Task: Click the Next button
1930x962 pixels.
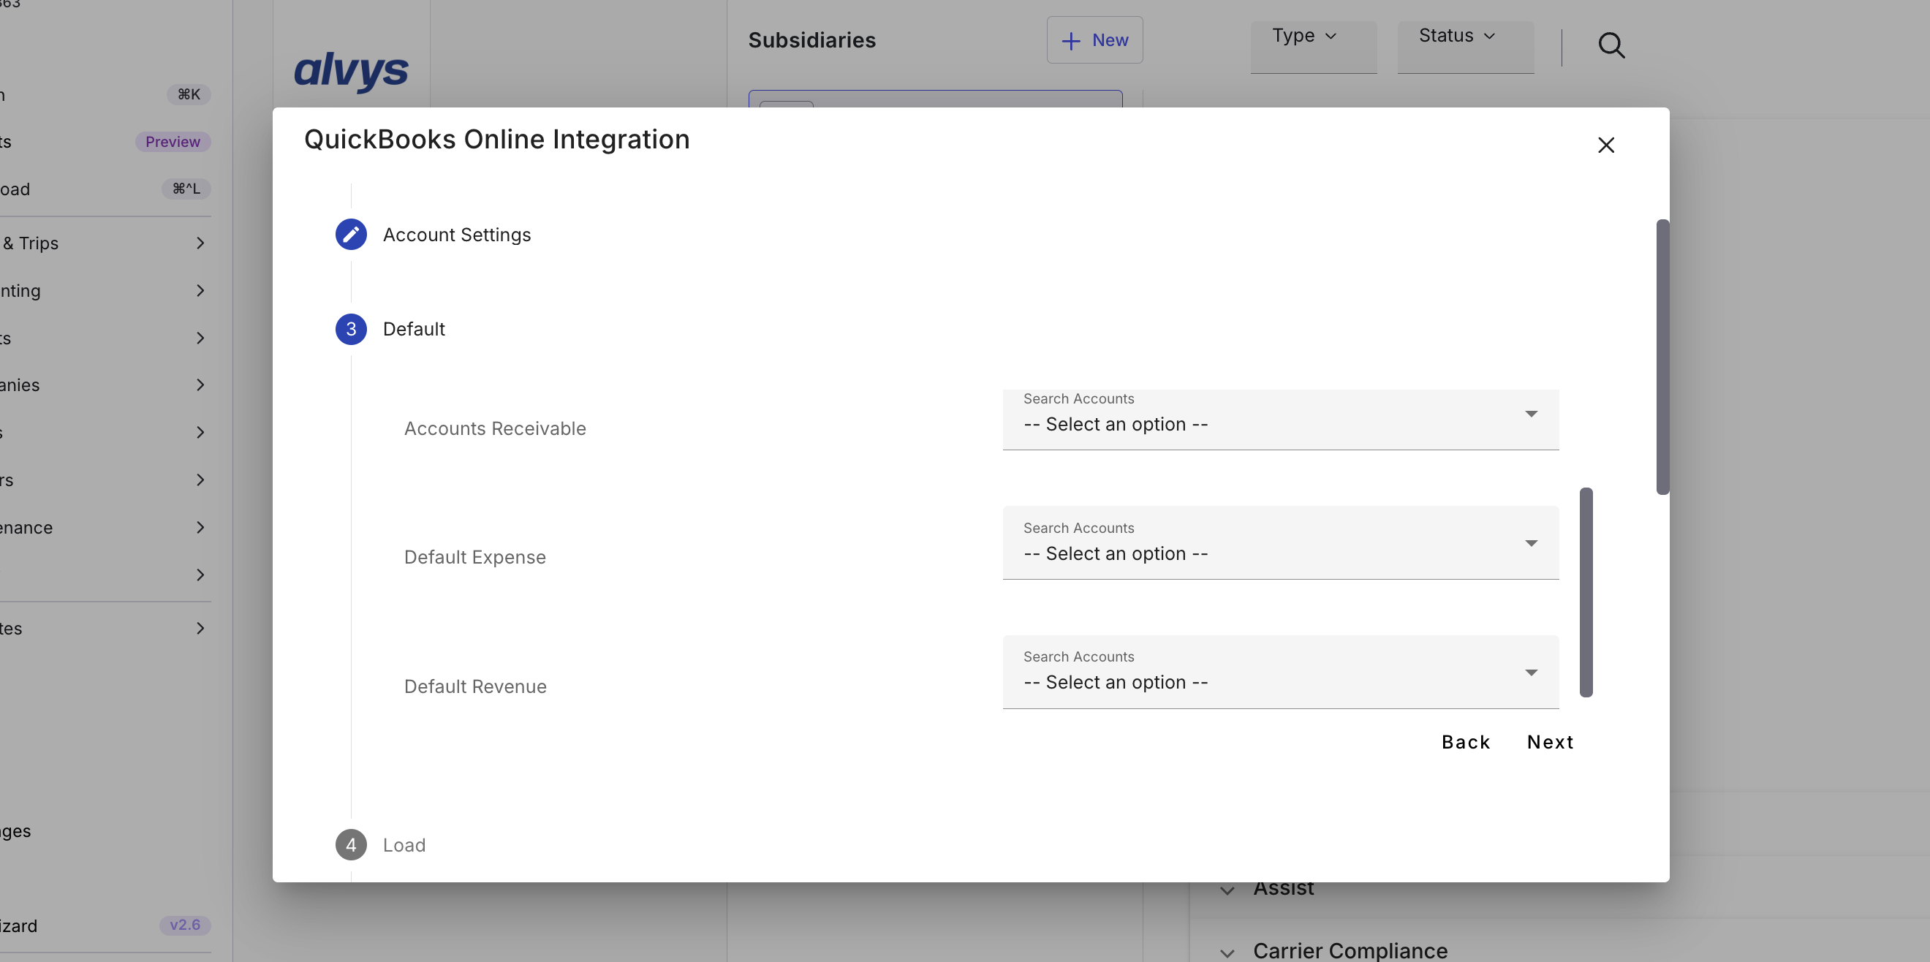Action: [x=1550, y=742]
